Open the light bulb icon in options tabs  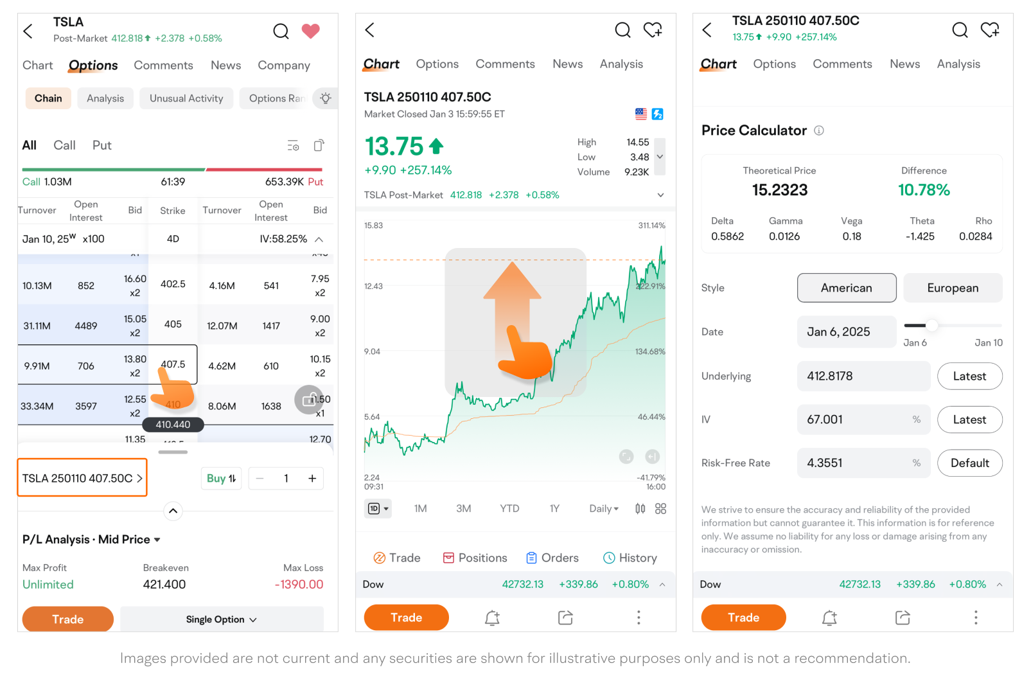click(x=326, y=98)
